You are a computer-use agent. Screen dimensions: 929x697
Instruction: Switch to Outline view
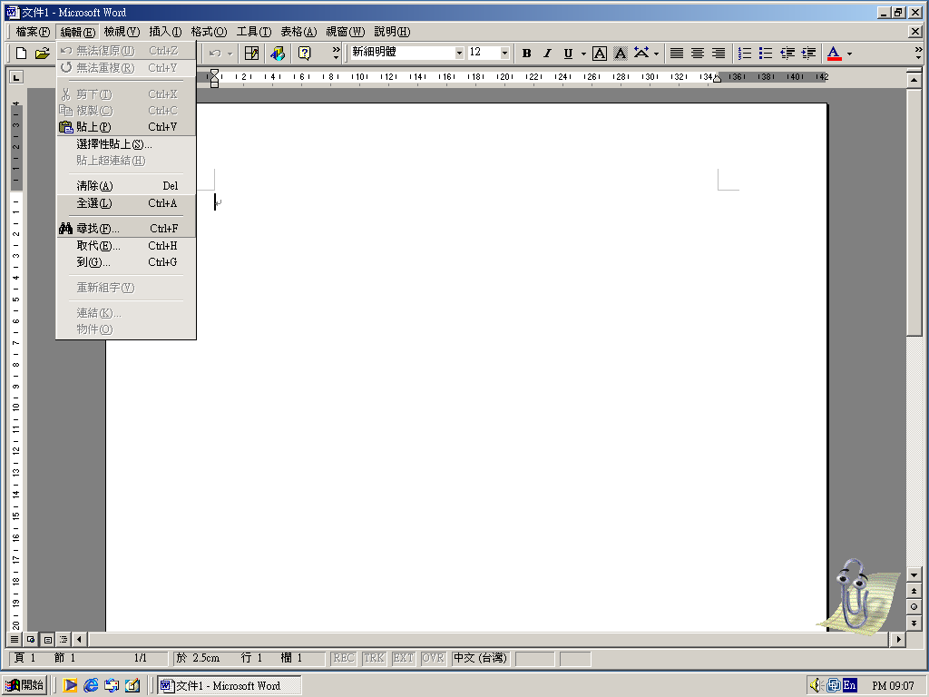click(x=64, y=640)
